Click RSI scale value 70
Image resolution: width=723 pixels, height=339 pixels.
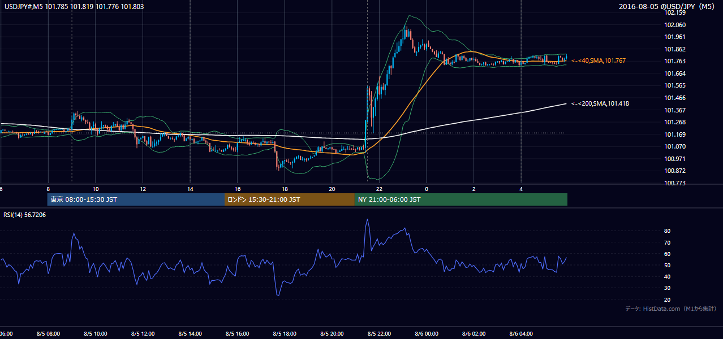coord(668,242)
